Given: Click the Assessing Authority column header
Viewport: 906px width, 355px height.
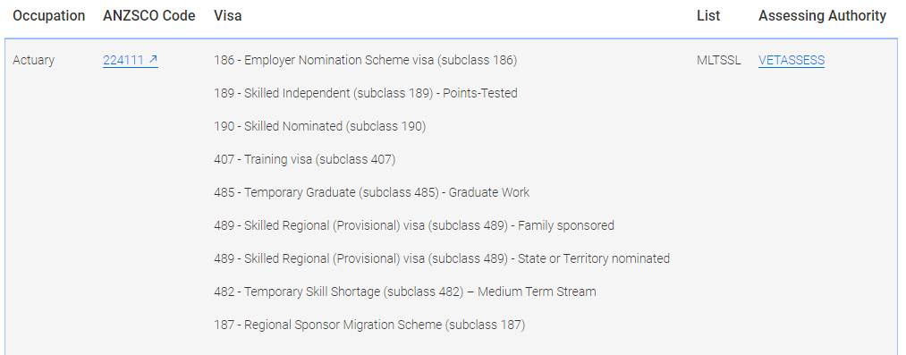Looking at the screenshot, I should point(822,16).
